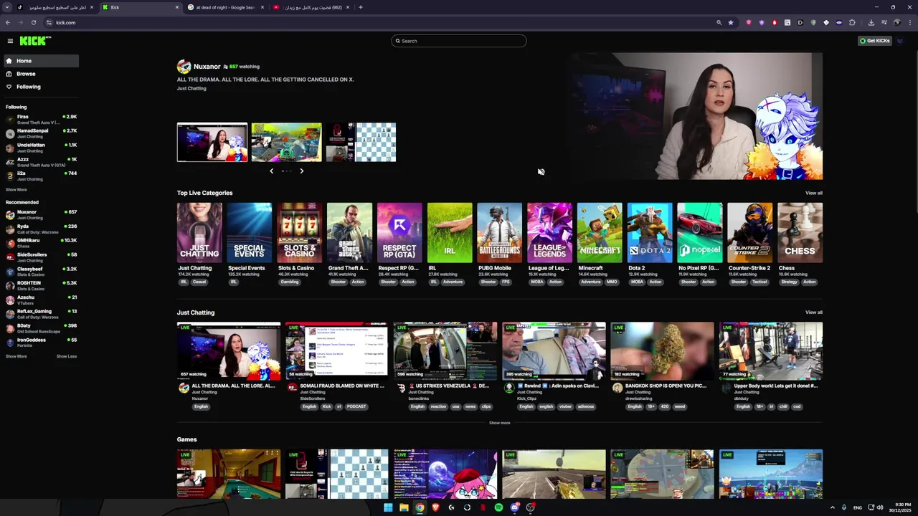Open the Chrome three-dot menu
The height and width of the screenshot is (516, 918).
[909, 22]
